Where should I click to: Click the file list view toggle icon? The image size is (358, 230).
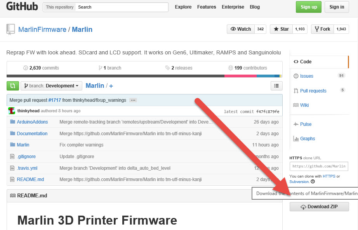tap(276, 86)
